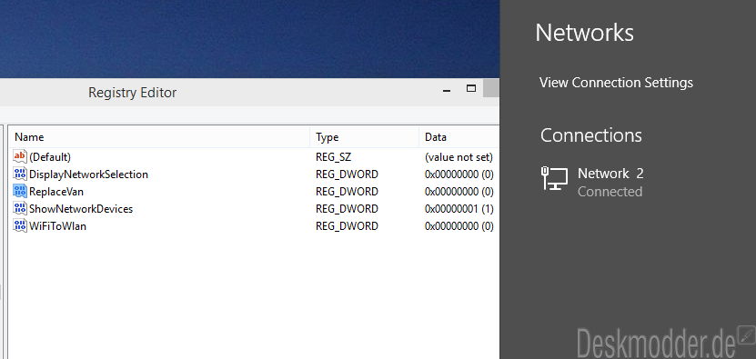Select the (Default) value name
This screenshot has height=359, width=756.
click(x=50, y=157)
